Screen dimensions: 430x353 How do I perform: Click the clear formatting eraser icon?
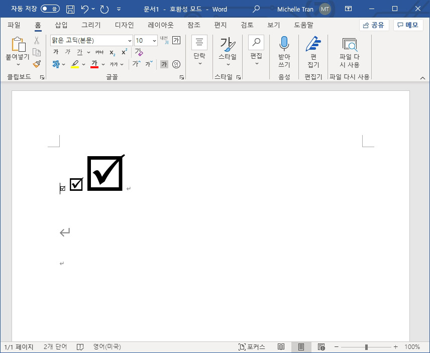click(139, 52)
